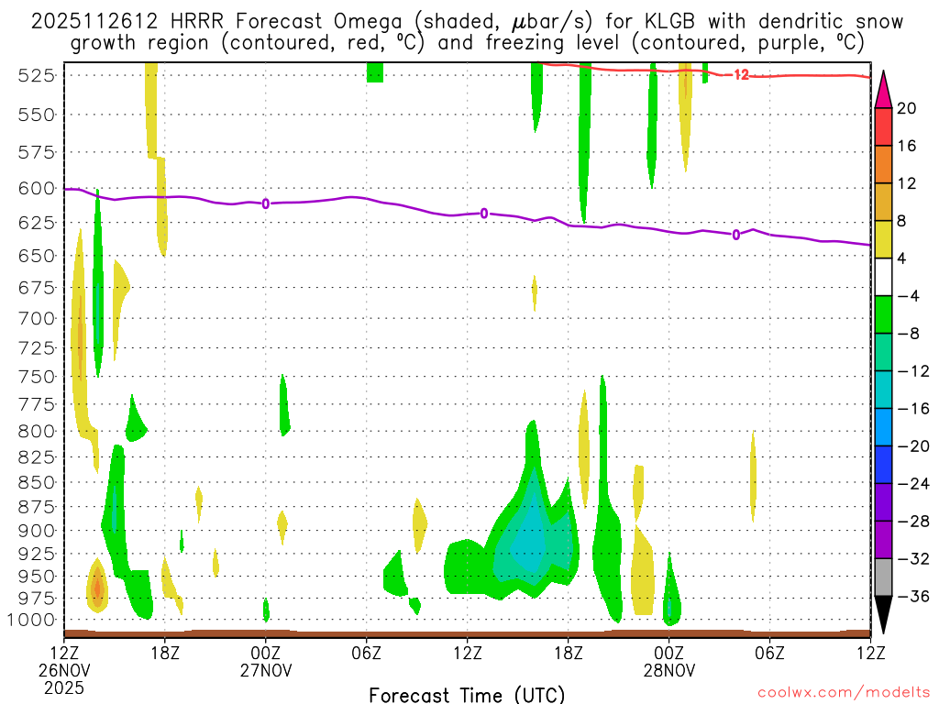Click the colorbar value -28
Viewport: 939px width, 704px height.
coord(913,522)
